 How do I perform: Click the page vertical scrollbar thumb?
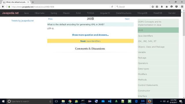184,24
